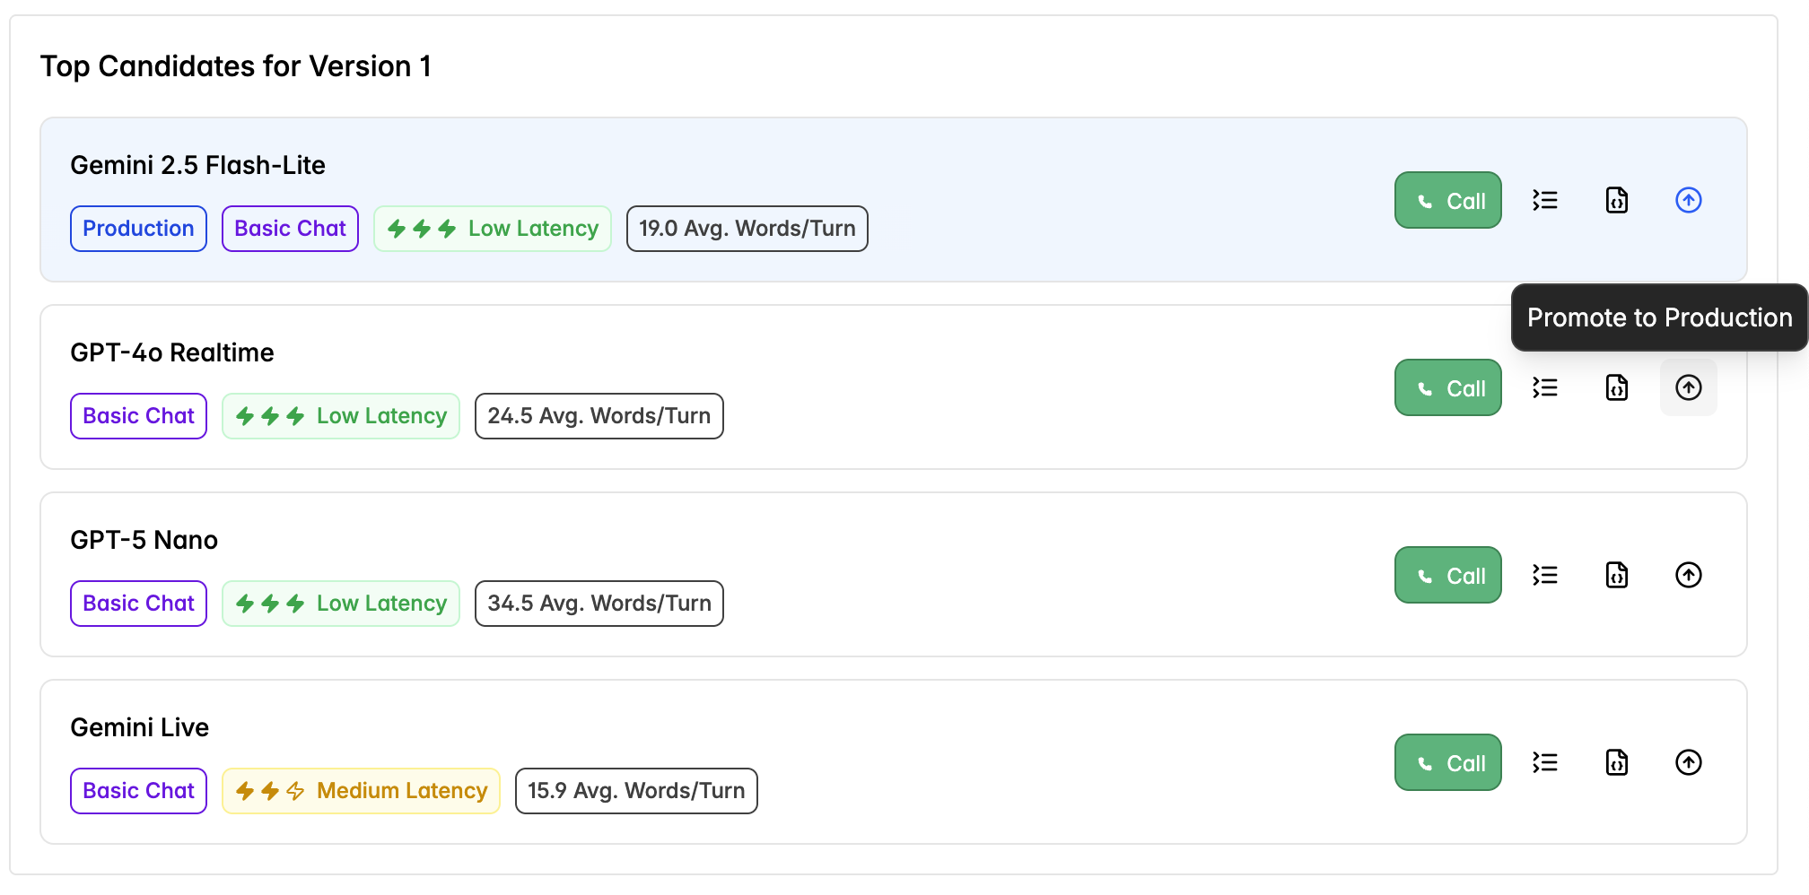Click the 24.5 Avg. Words/Turn badge
The height and width of the screenshot is (895, 1809).
pos(599,416)
